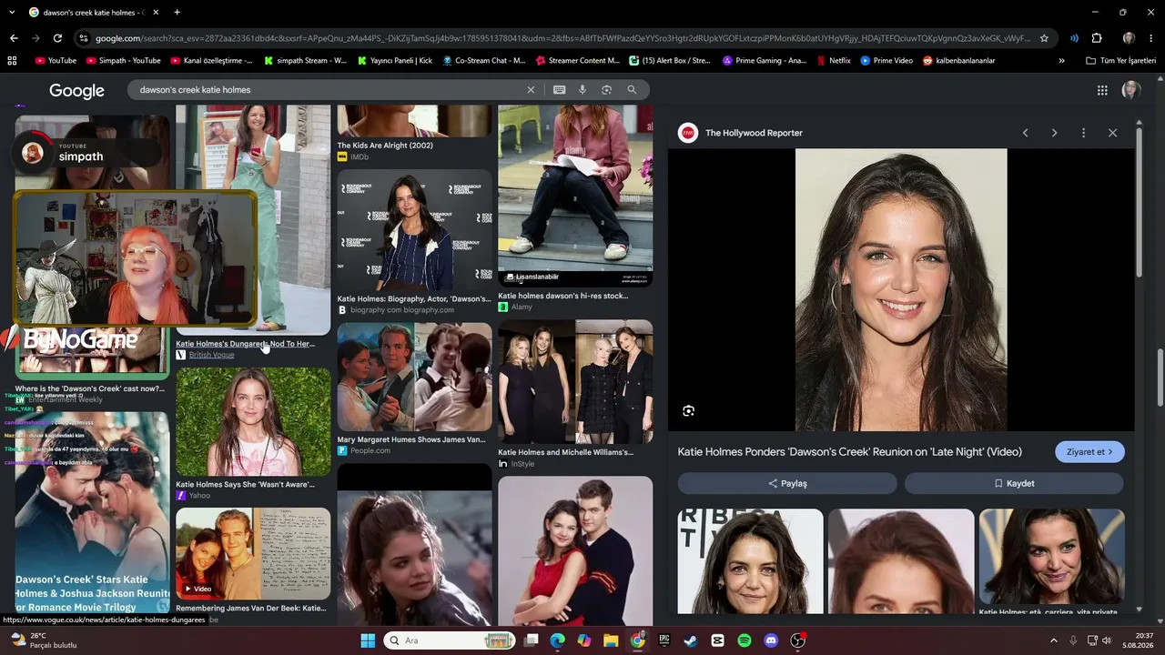1165x655 pixels.
Task: Reload the current page
Action: pyautogui.click(x=57, y=38)
